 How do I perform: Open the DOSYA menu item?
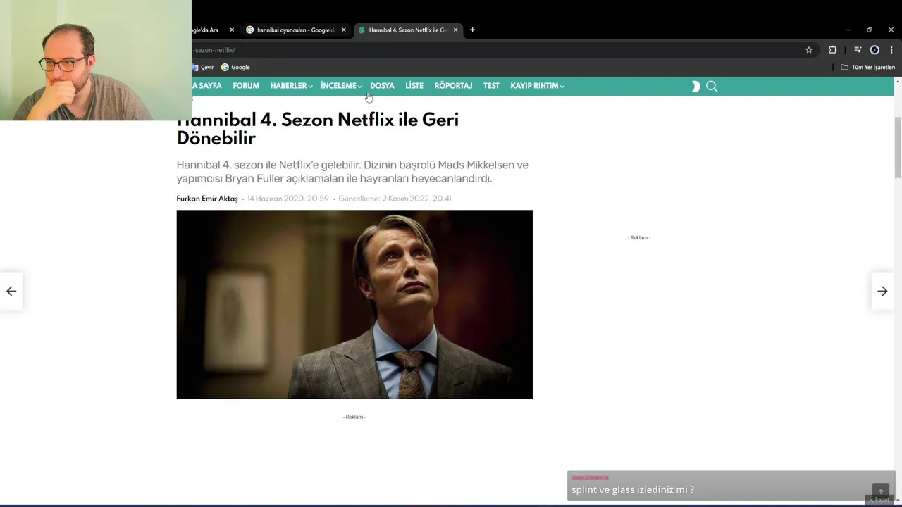click(x=382, y=86)
